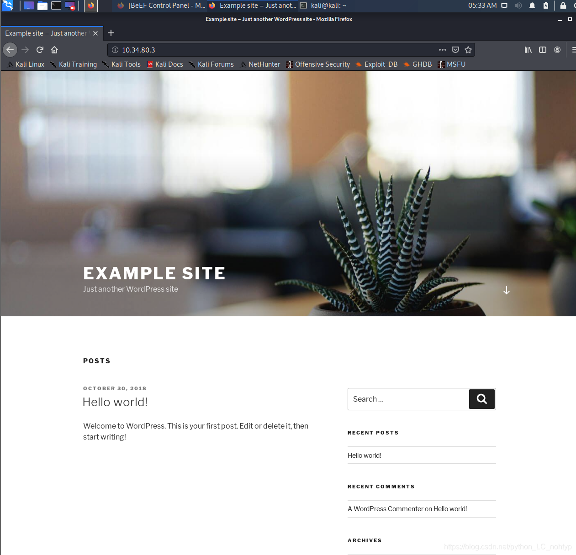Switch to the BeEF Control Panel window
Screen dimensions: 576x555
click(161, 5)
